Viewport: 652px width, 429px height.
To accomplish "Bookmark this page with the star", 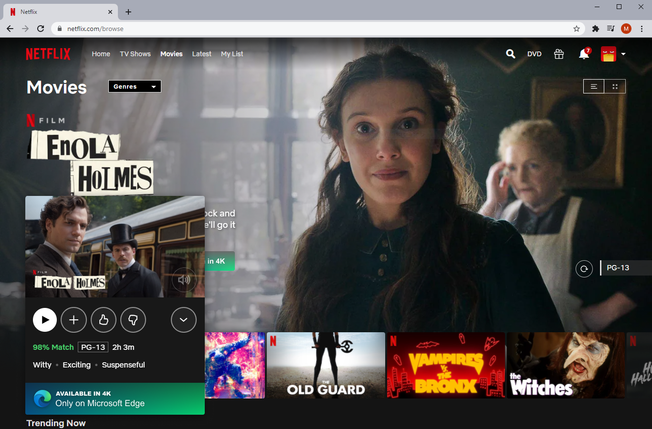I will tap(577, 29).
